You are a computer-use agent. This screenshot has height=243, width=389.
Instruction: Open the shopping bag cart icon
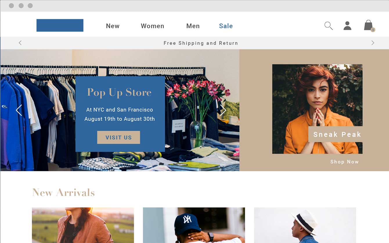pos(368,26)
